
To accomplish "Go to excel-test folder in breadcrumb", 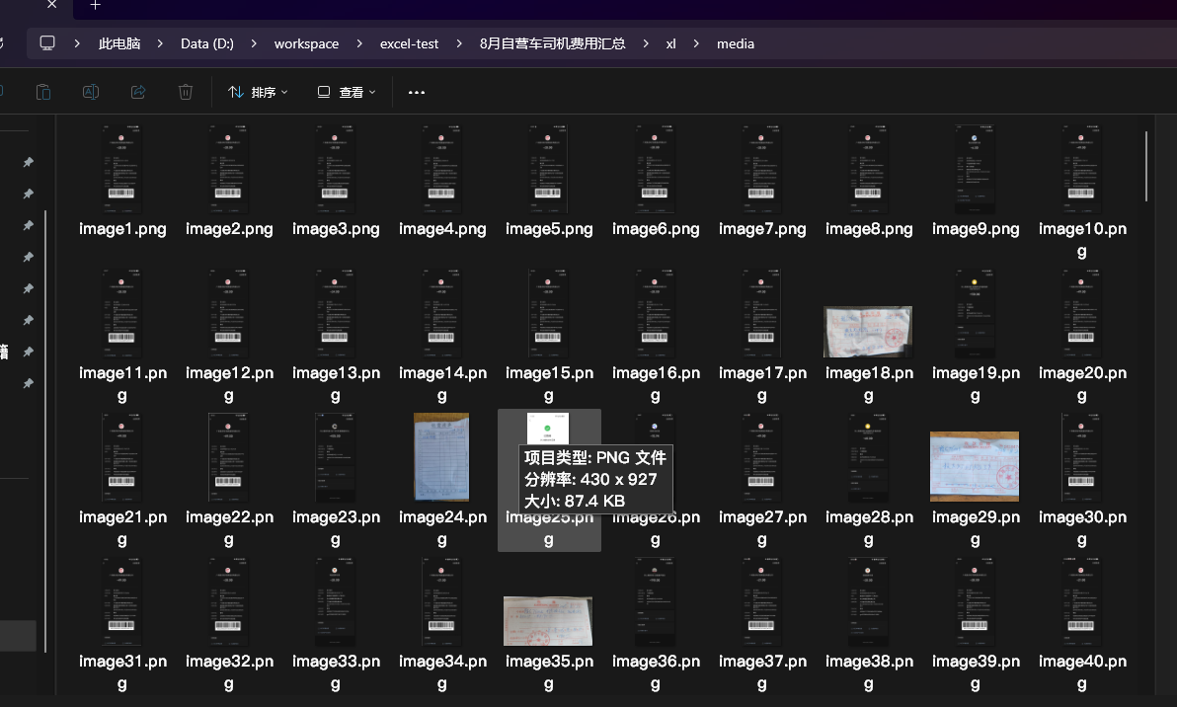I will coord(409,43).
